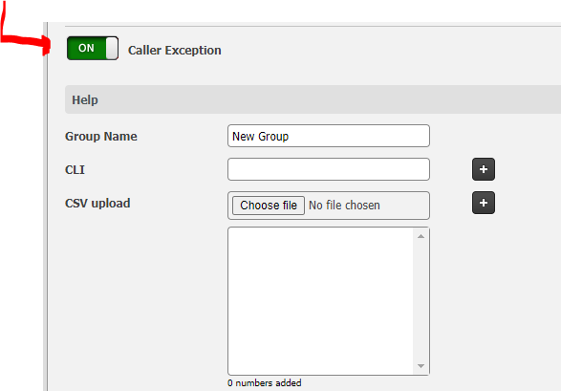561x391 pixels.
Task: Click the "No file chosen" text
Action: click(x=344, y=206)
